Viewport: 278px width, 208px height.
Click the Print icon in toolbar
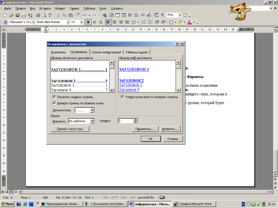pyautogui.click(x=38, y=15)
